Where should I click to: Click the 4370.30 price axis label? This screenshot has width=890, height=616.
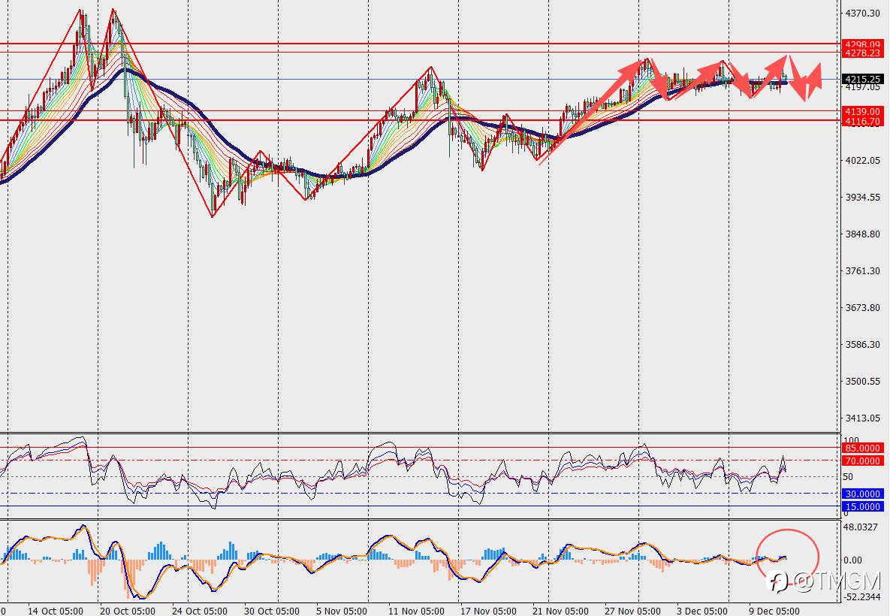click(863, 13)
